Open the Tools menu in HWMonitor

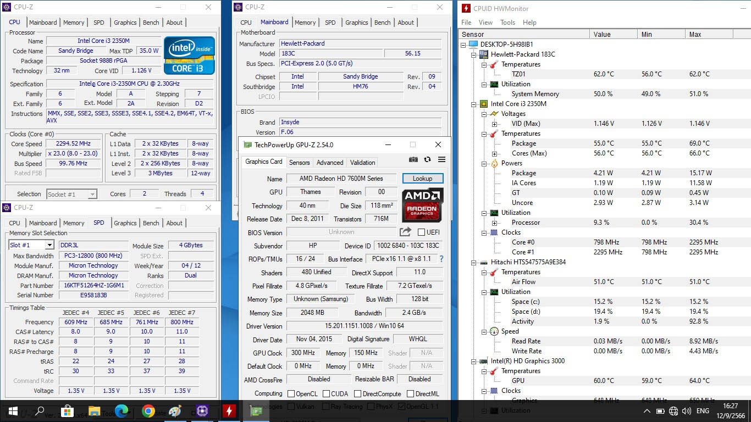click(507, 23)
